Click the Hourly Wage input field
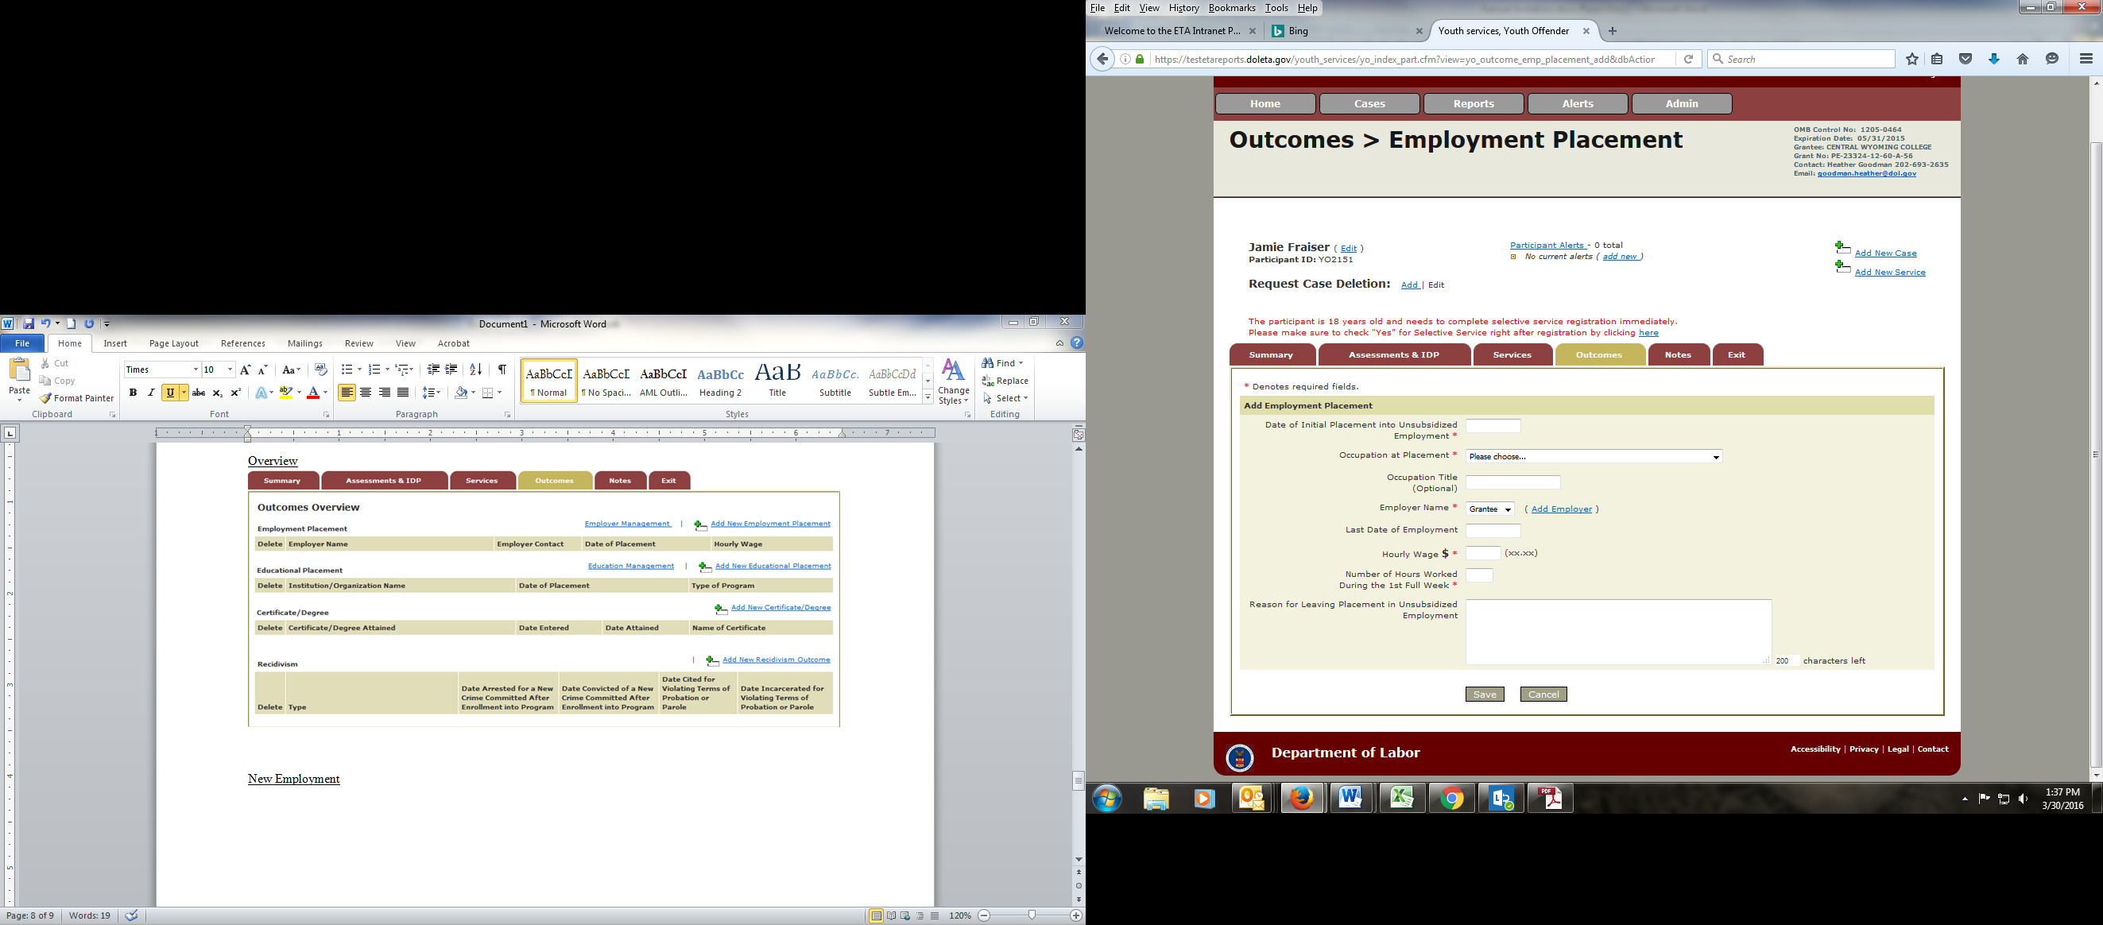The image size is (2103, 925). 1482,554
